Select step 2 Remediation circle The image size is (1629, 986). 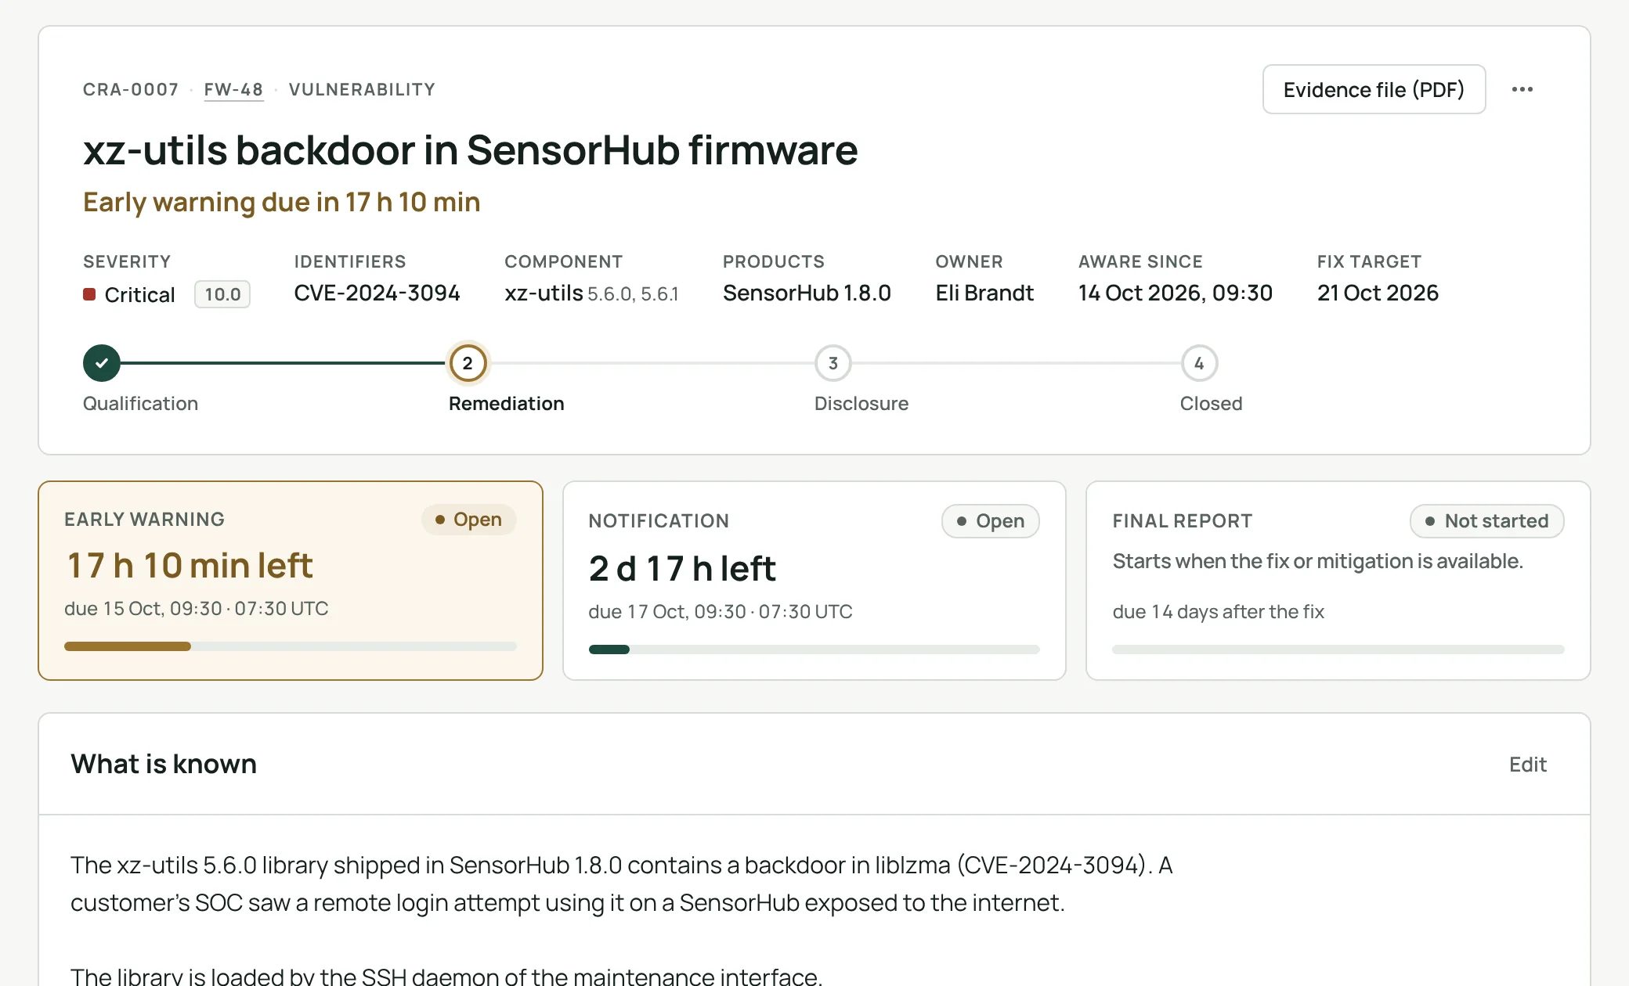(468, 363)
